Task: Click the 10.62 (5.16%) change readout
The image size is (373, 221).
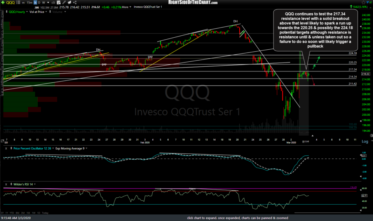Action: pos(359,7)
